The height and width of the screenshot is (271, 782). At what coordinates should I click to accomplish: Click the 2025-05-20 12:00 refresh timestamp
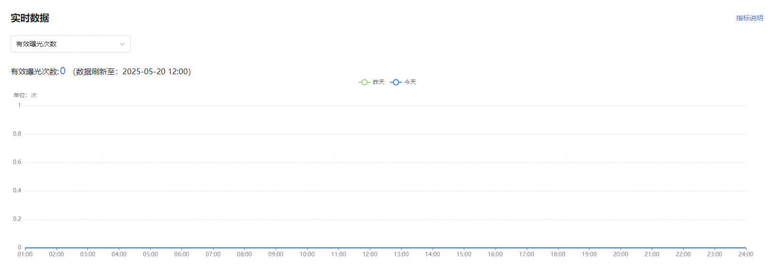155,71
